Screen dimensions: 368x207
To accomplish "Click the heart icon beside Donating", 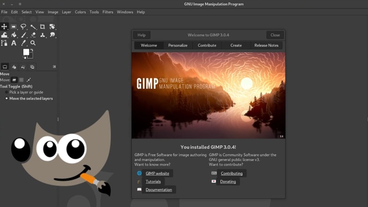I will coord(213,181).
